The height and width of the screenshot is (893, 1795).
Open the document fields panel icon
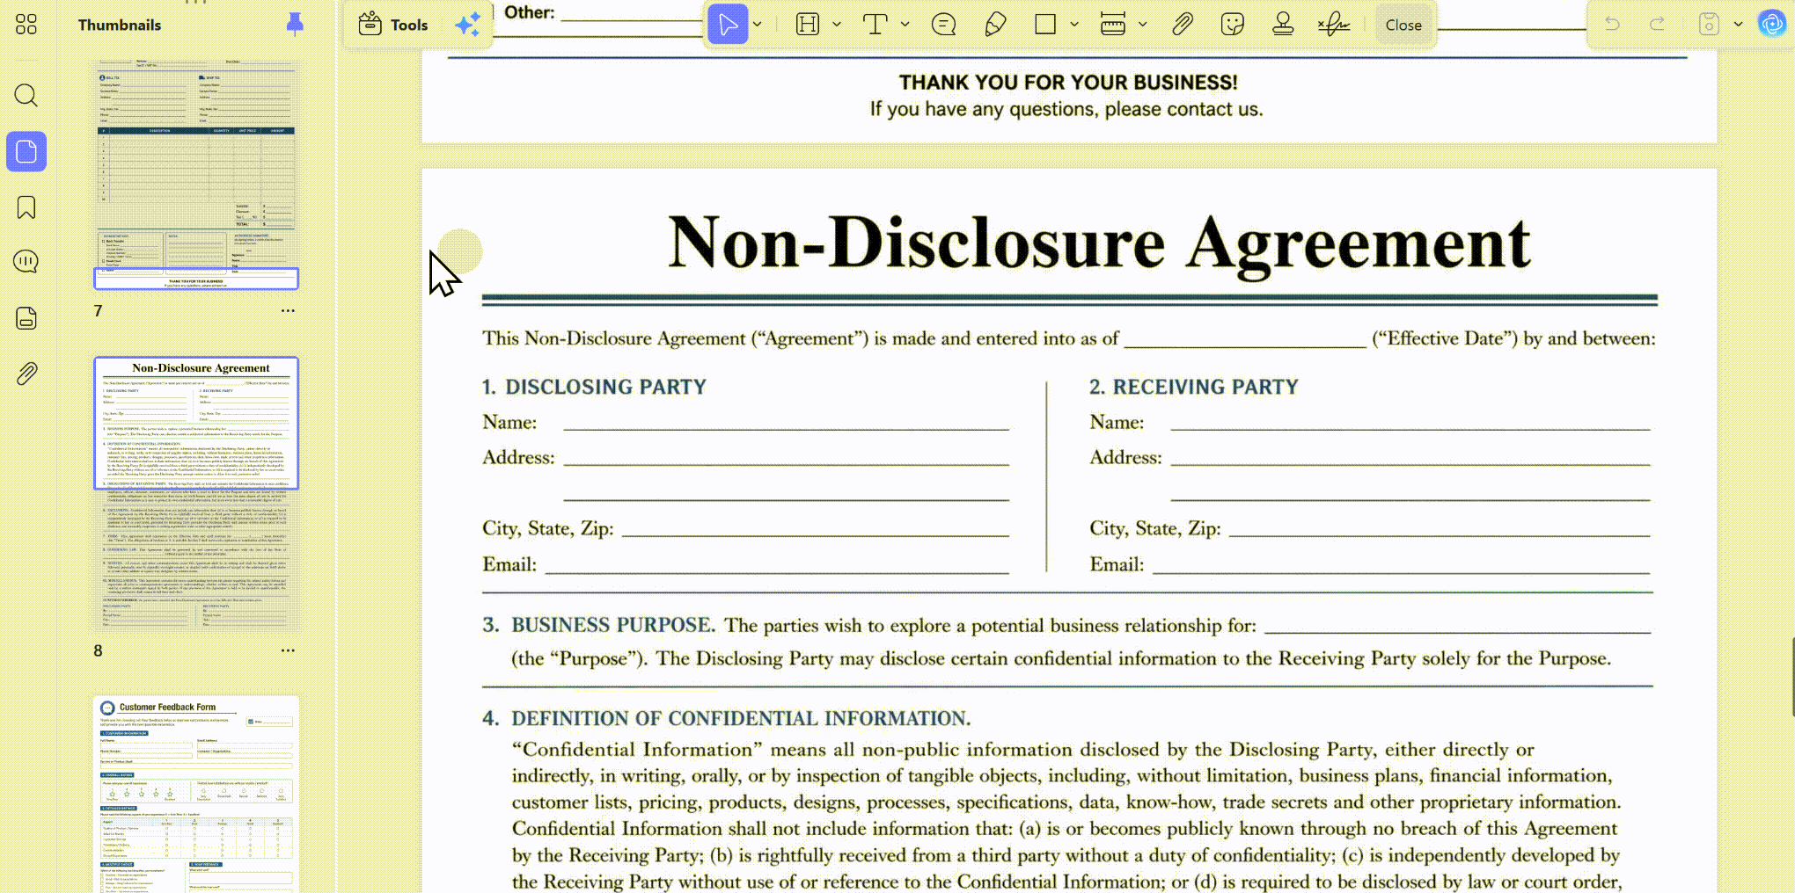[26, 318]
